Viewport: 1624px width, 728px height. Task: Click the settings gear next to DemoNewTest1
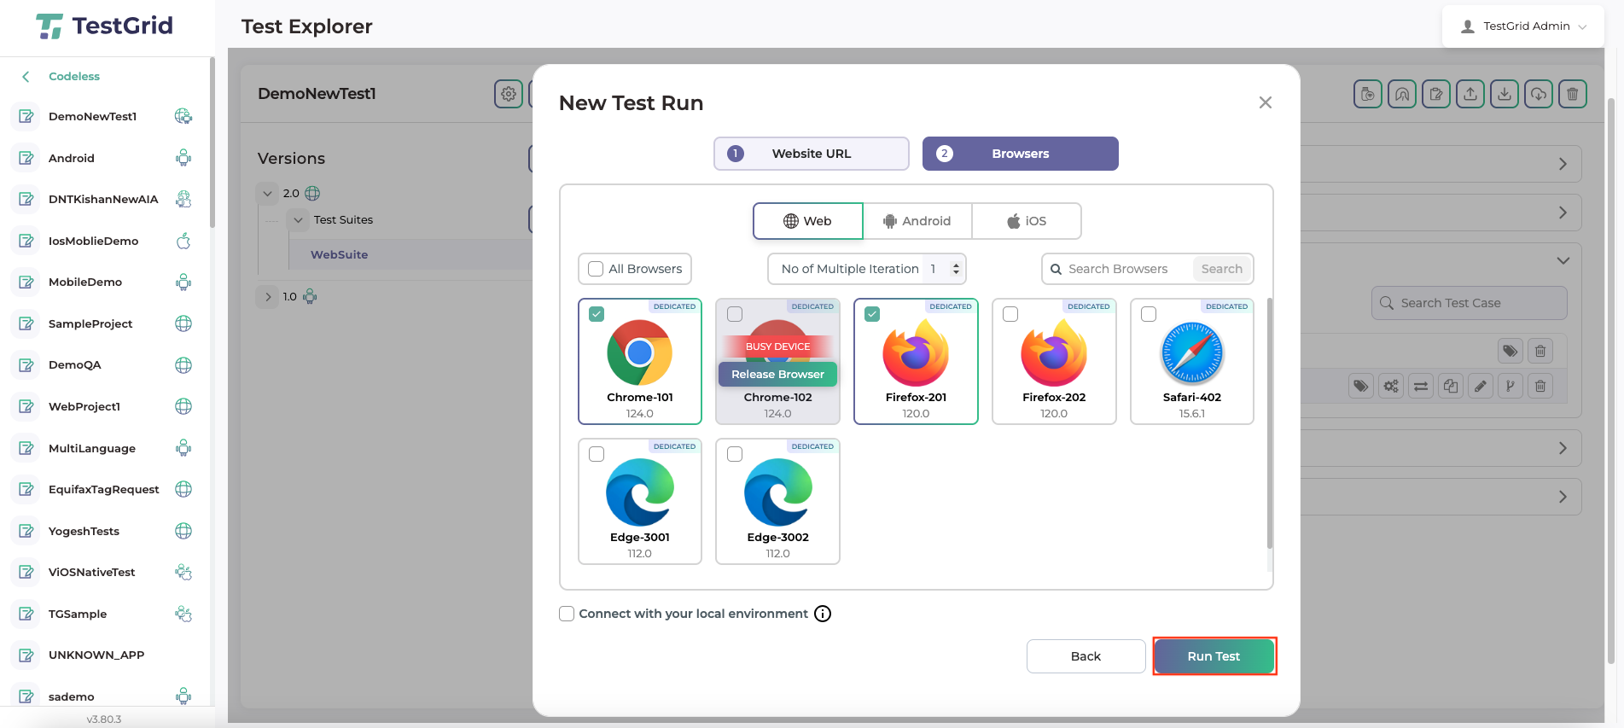coord(509,94)
